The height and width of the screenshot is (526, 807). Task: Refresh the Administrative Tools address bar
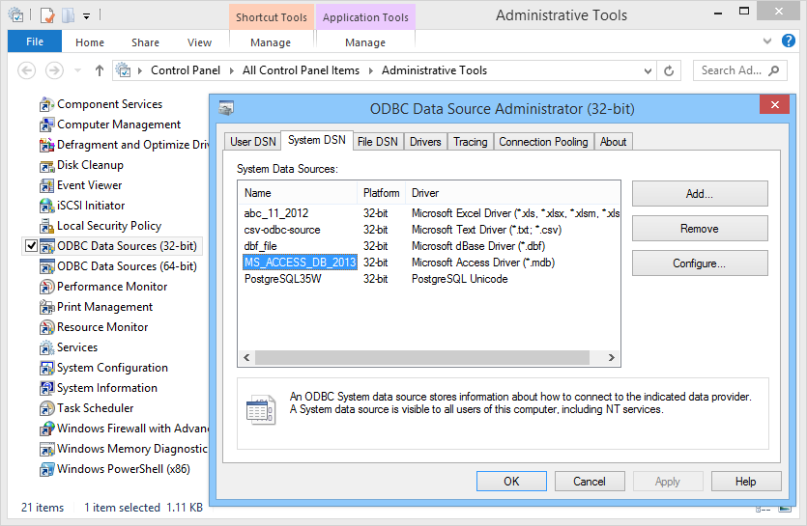point(669,70)
